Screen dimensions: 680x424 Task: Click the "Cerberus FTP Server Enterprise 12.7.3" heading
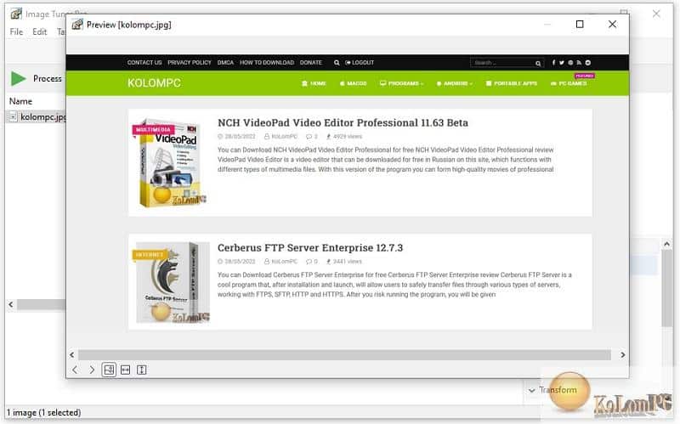310,247
